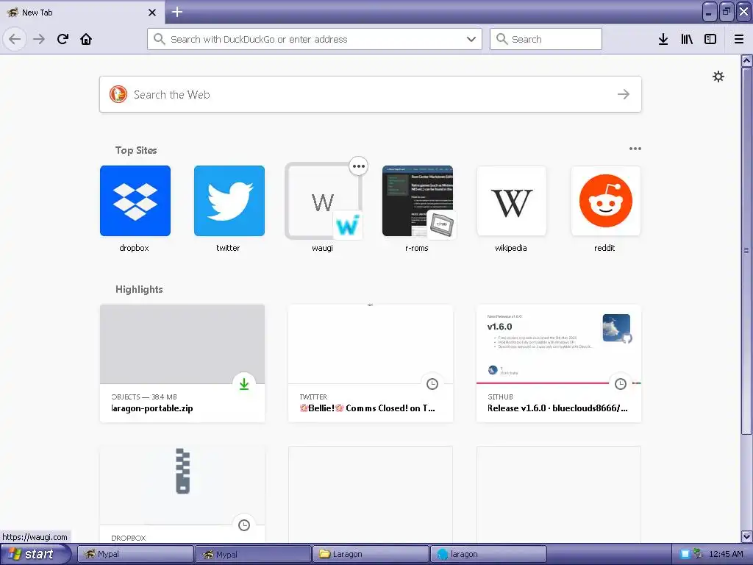The width and height of the screenshot is (753, 565).
Task: Open the Bellie! Comms Closed Twitter highlight
Action: (x=371, y=363)
